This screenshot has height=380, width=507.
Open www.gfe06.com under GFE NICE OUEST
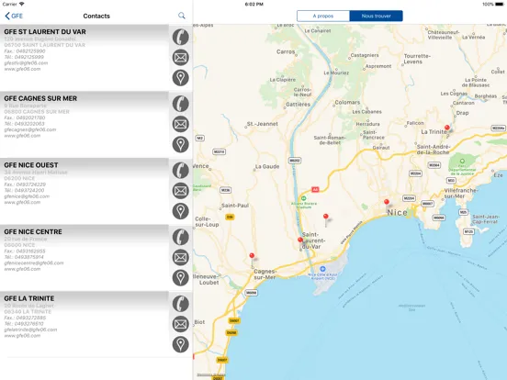[x=22, y=202]
